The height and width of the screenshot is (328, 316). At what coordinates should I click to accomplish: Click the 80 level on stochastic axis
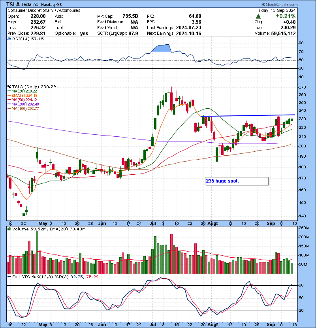(x=301, y=285)
